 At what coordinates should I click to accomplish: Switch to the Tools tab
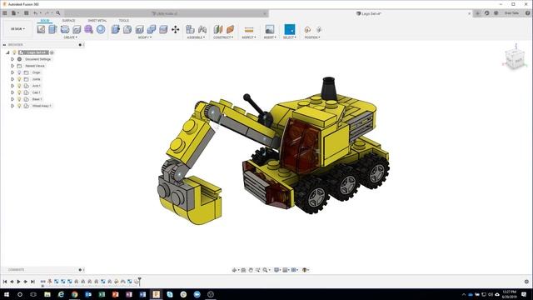click(x=124, y=21)
